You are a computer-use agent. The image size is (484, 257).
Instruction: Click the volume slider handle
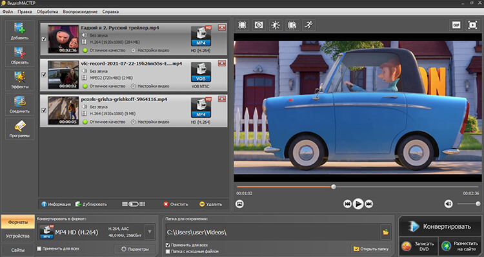pyautogui.click(x=478, y=204)
